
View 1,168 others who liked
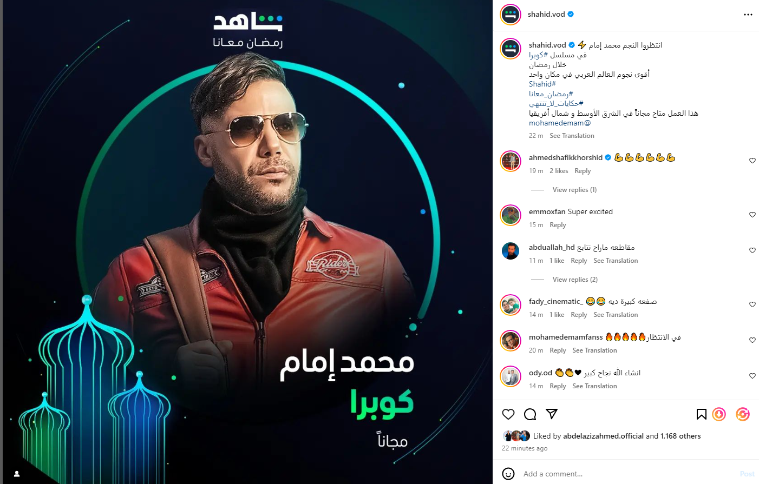(x=681, y=436)
